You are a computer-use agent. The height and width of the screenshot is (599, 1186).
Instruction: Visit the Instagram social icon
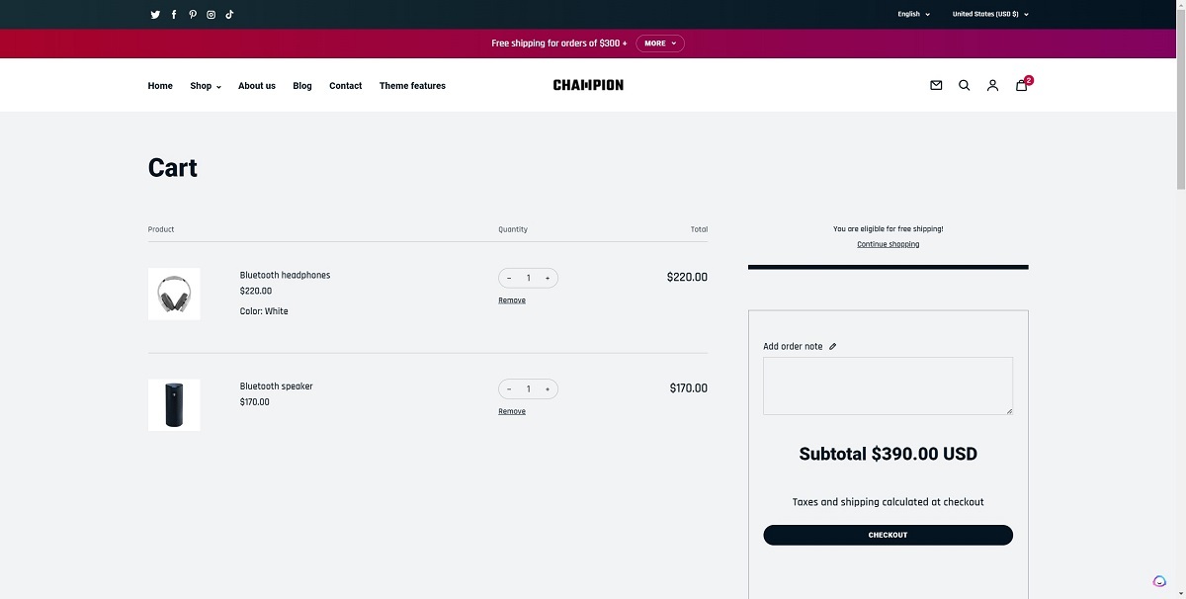211,14
